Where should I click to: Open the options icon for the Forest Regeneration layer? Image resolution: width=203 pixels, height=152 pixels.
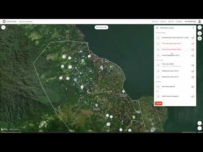tap(193, 55)
